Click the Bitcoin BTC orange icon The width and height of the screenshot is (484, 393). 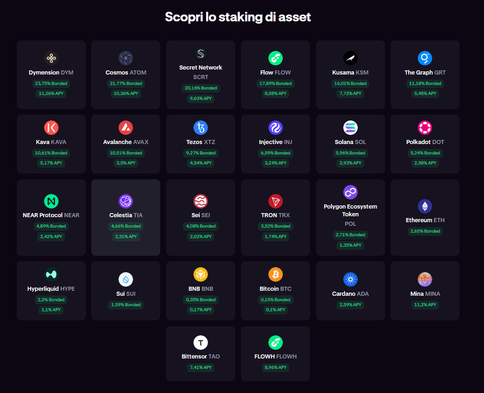tap(276, 274)
